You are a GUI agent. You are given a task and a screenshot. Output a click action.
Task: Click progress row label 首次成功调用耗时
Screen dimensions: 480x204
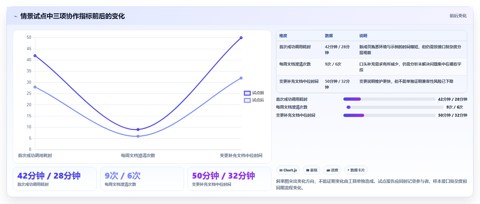pyautogui.click(x=292, y=99)
